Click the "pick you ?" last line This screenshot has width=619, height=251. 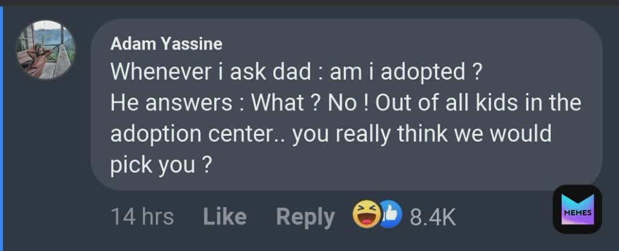[x=160, y=164]
